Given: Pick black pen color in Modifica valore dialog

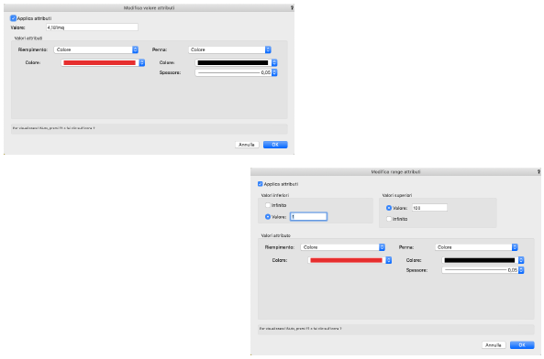Looking at the screenshot, I should pos(236,62).
